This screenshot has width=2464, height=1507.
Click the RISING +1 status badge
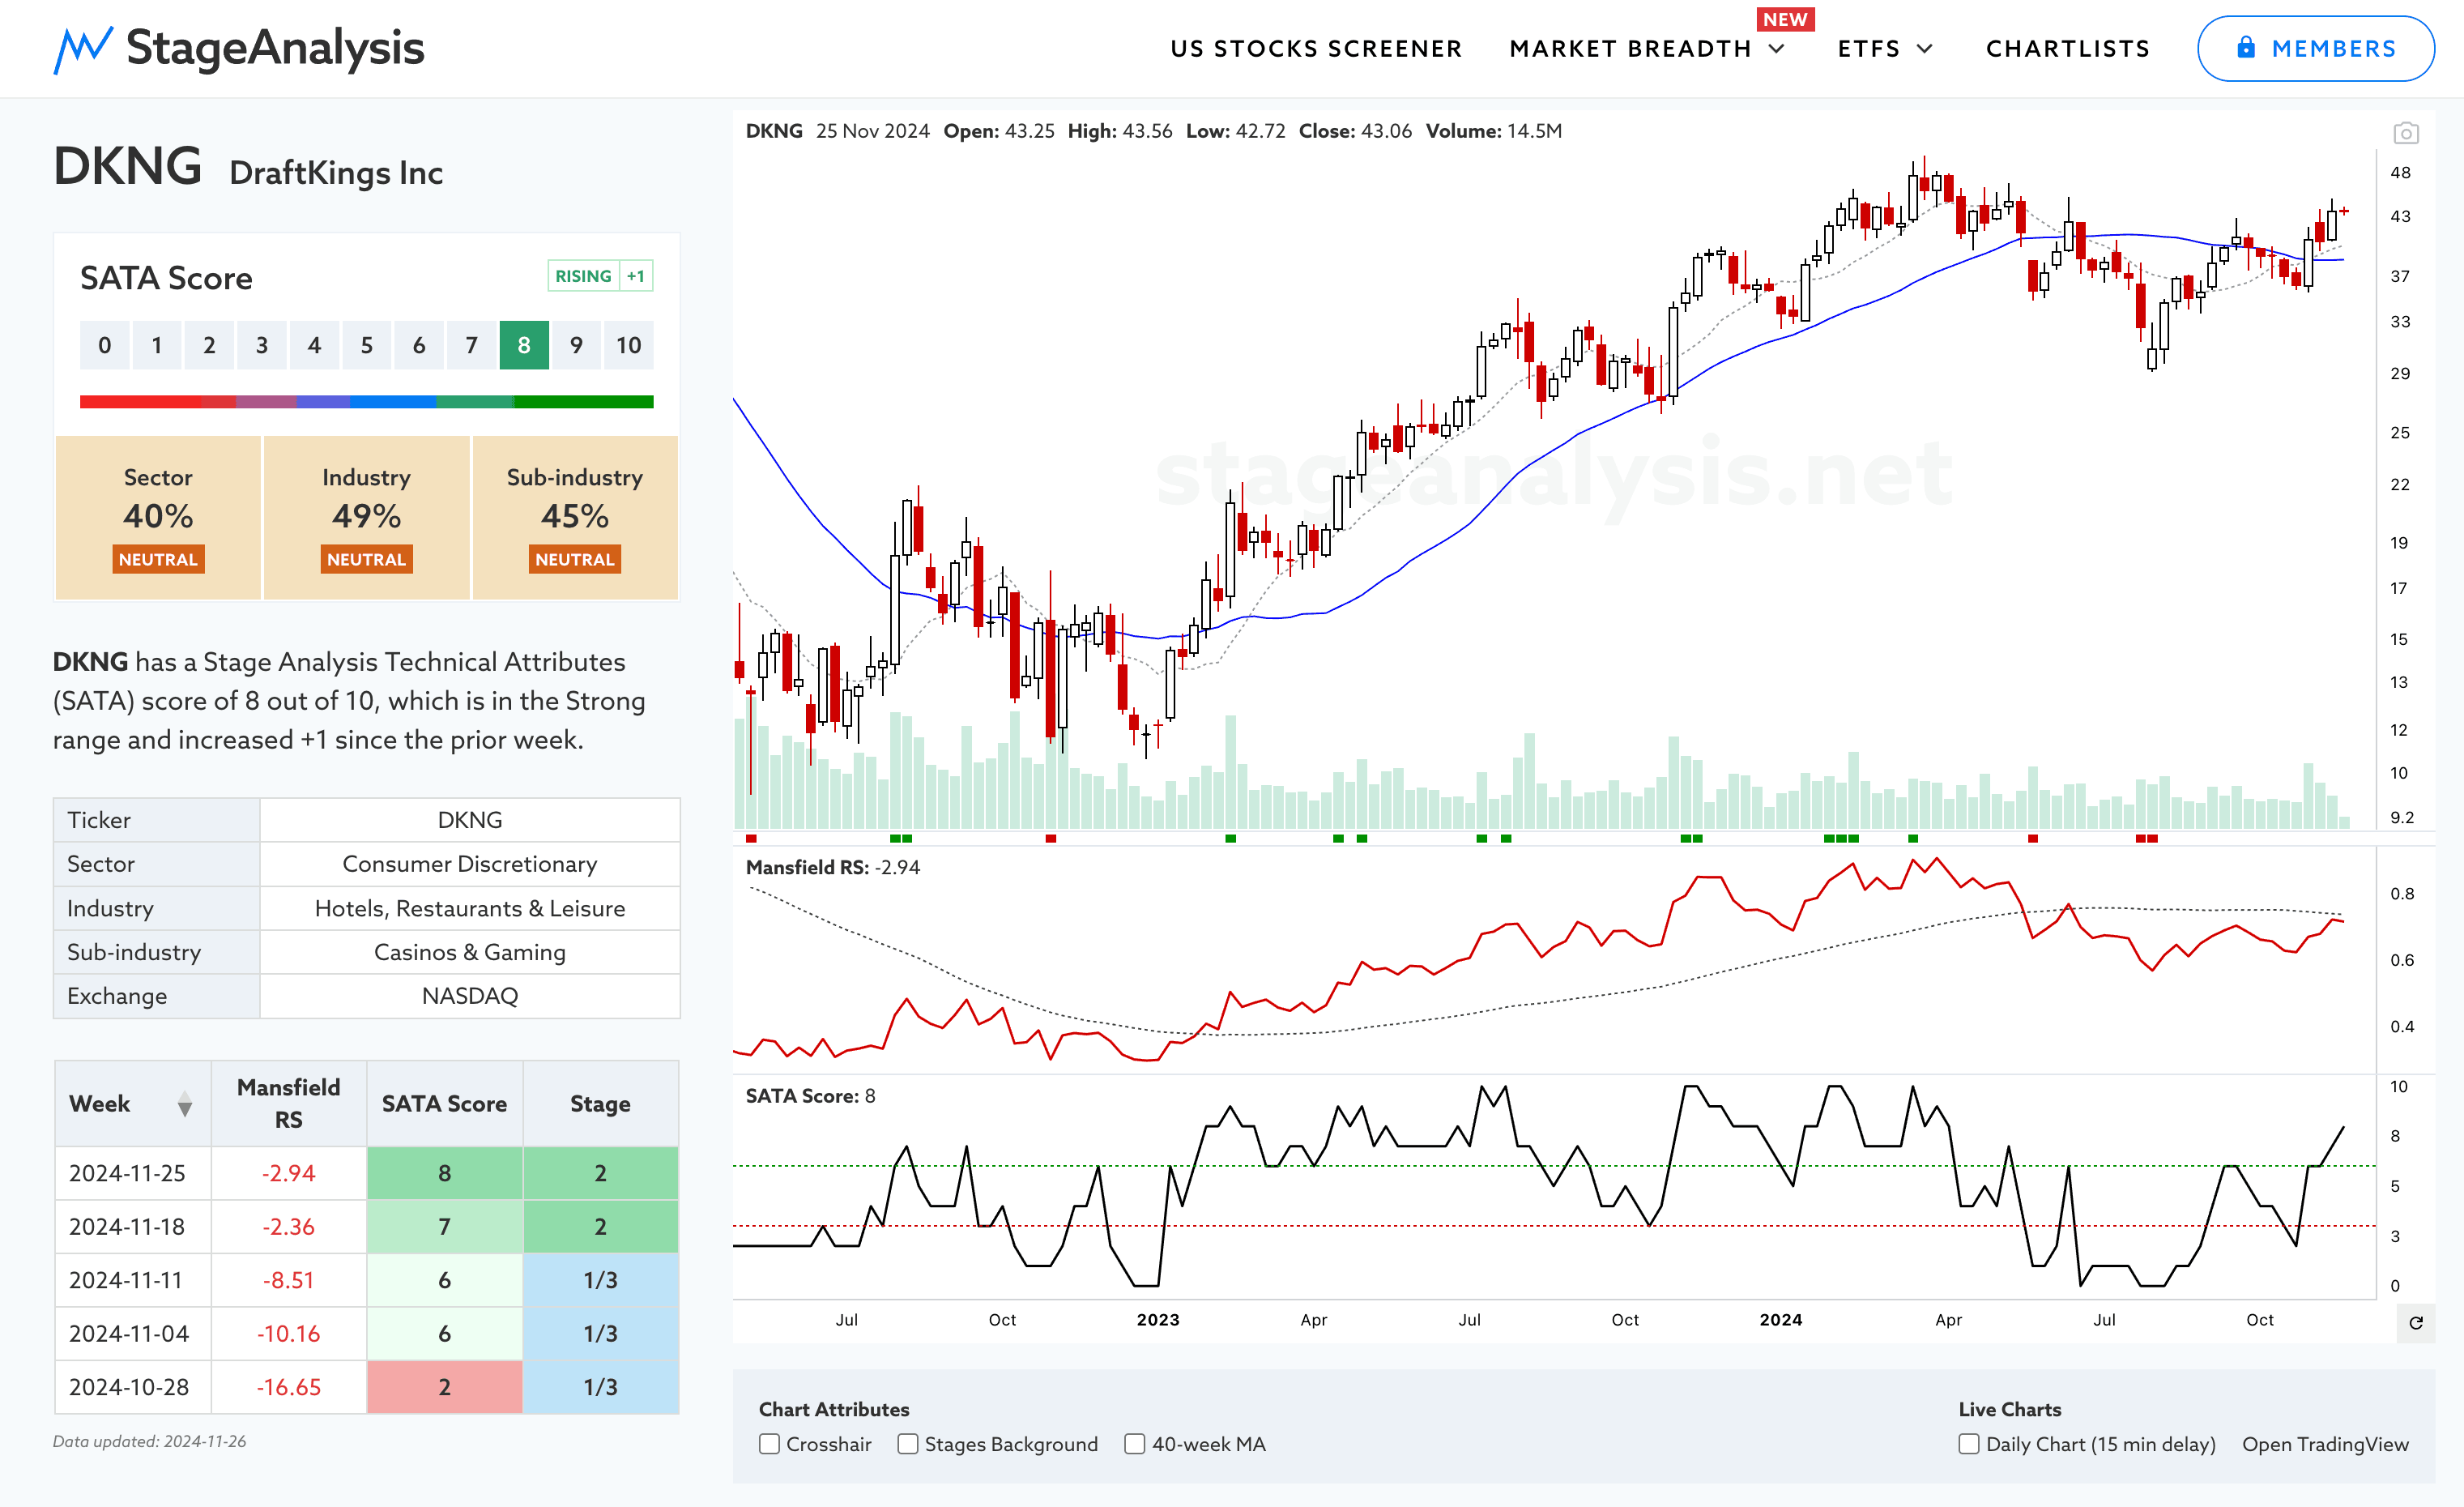[600, 276]
